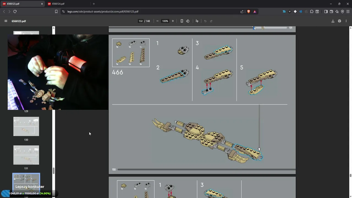Select the page 131 thumbnail
Viewport: 352px width, 198px height.
pos(26,155)
